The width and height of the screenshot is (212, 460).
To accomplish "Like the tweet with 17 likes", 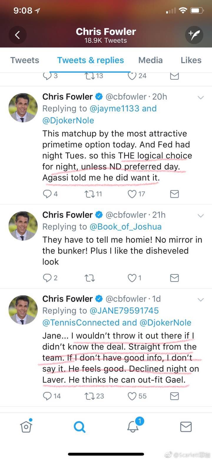I will [132, 194].
